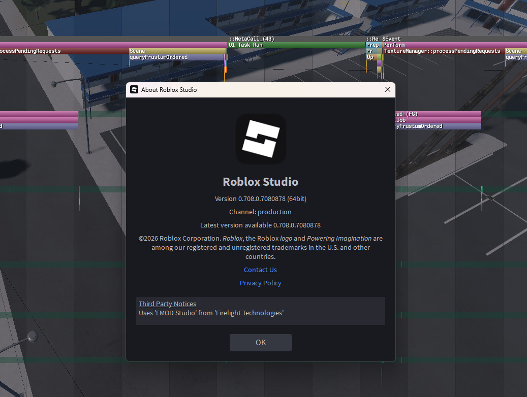This screenshot has height=397, width=527.
Task: Click the large Roblox Studio logo
Action: 261,139
